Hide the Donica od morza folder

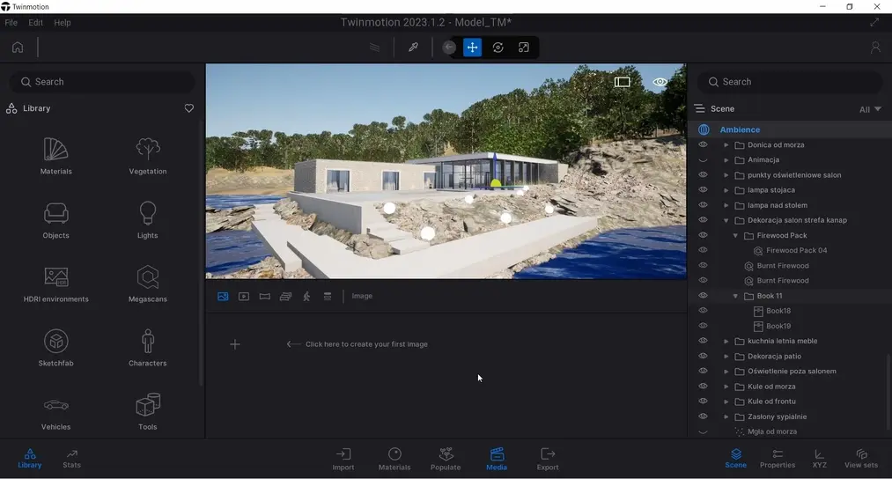(703, 144)
